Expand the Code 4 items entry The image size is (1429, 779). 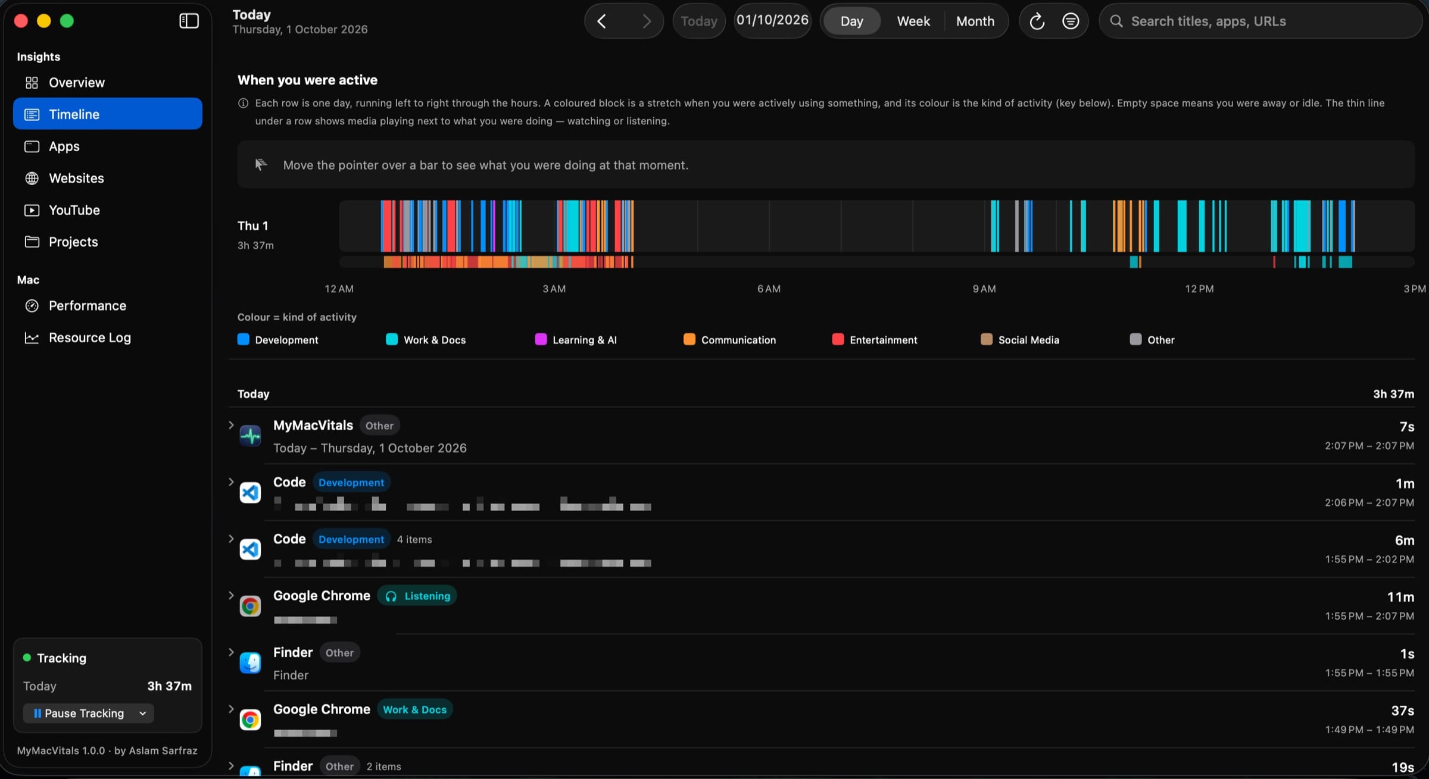[231, 539]
